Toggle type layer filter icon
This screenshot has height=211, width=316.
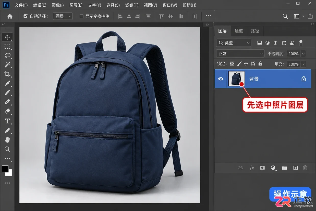pos(275,43)
